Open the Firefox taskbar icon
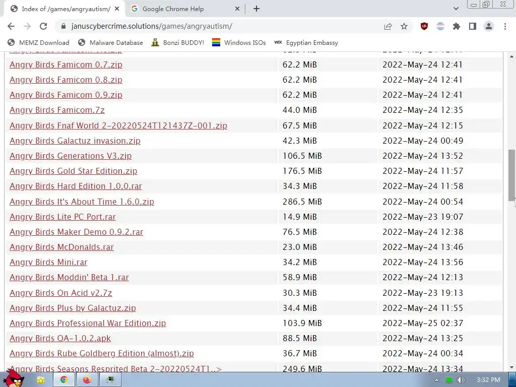 87,380
